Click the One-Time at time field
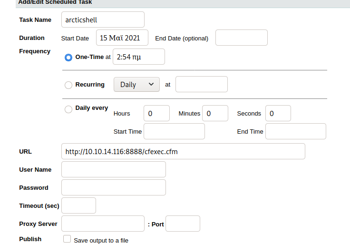This screenshot has height=244, width=350. [x=139, y=57]
